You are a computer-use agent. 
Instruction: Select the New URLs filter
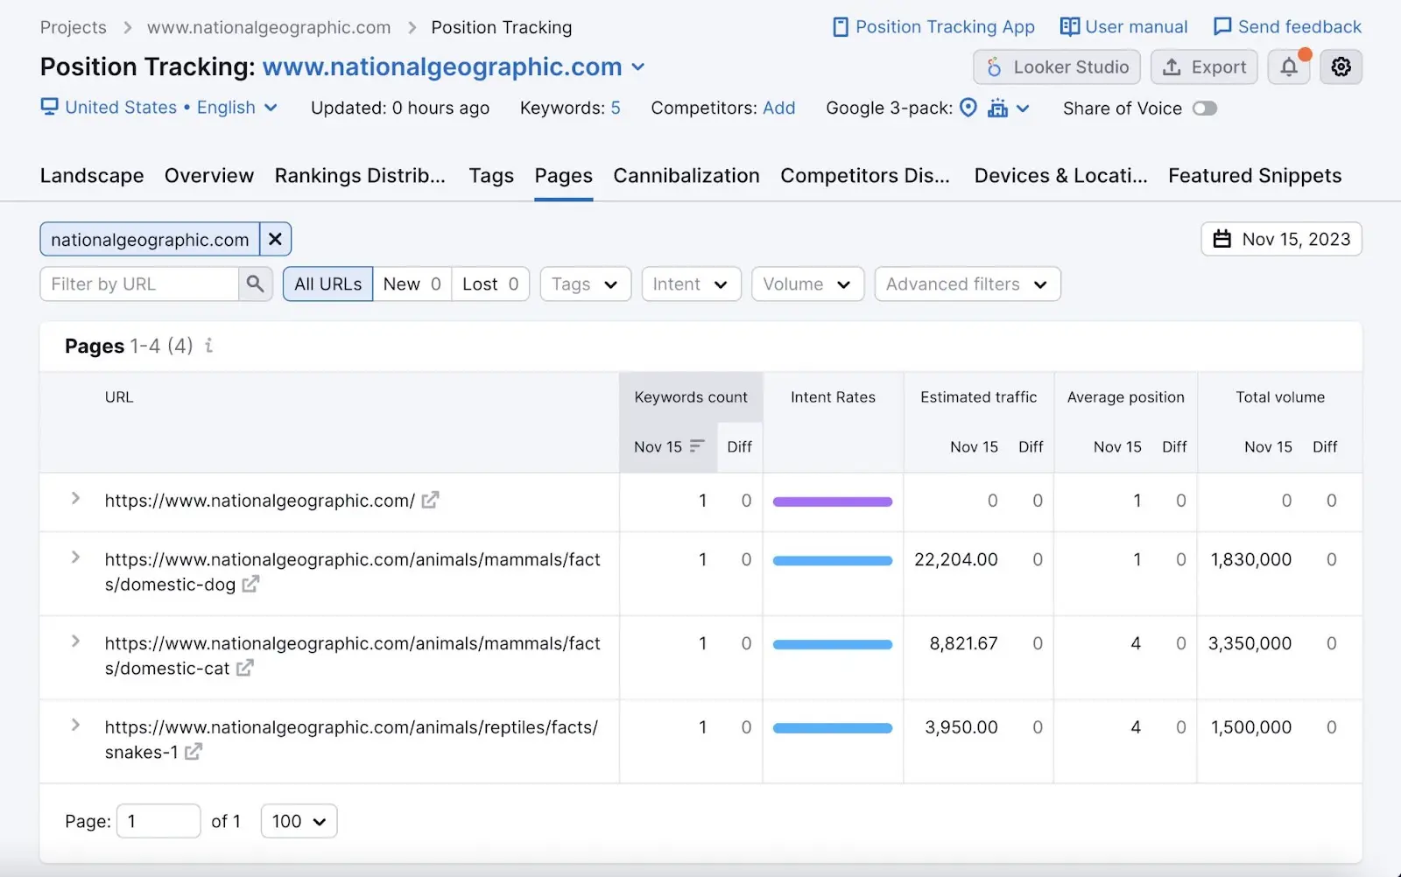pyautogui.click(x=412, y=284)
